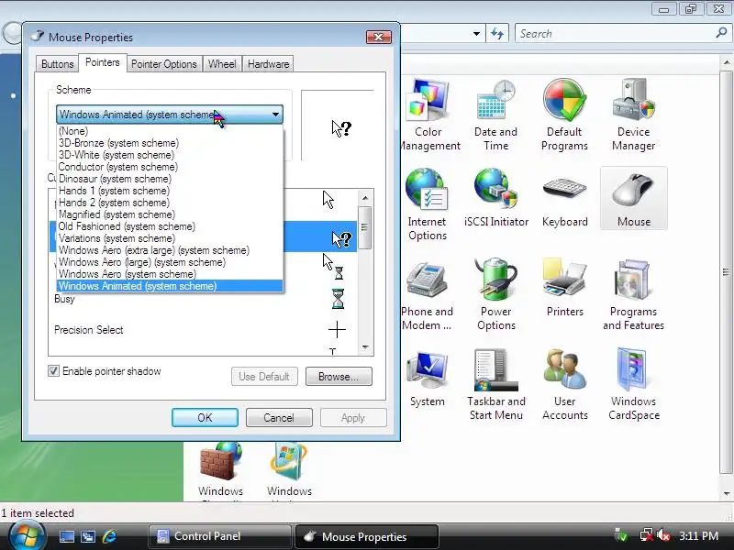The width and height of the screenshot is (734, 550).
Task: Click pointer list scroll down arrow
Action: [365, 347]
